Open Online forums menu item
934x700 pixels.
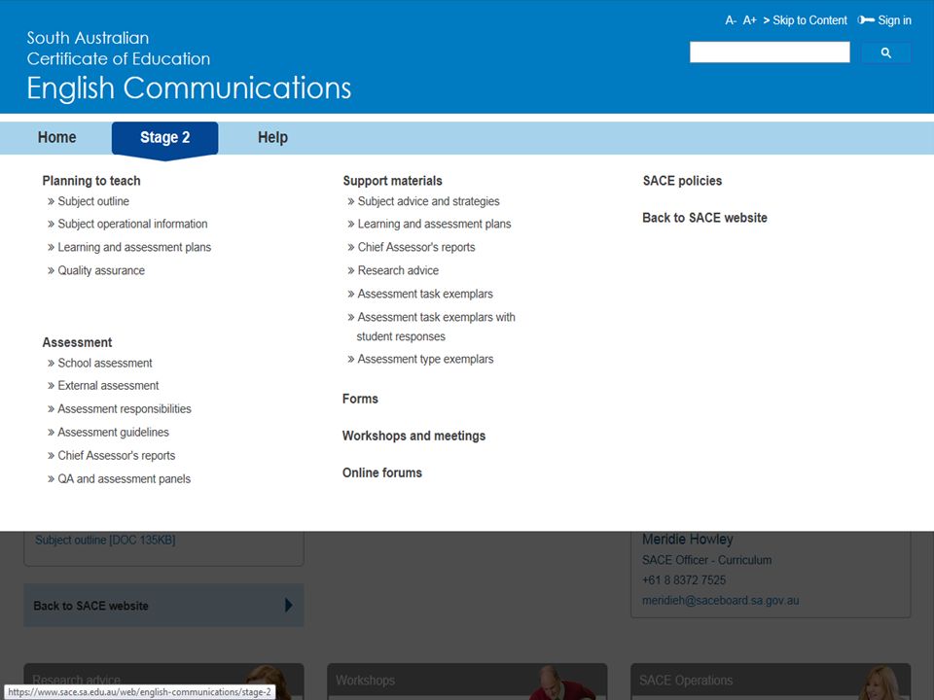click(381, 472)
